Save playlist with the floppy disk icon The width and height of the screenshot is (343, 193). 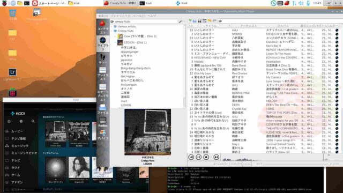199,21
